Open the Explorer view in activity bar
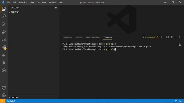Viewport: 184px width, 103px height. tap(4, 9)
